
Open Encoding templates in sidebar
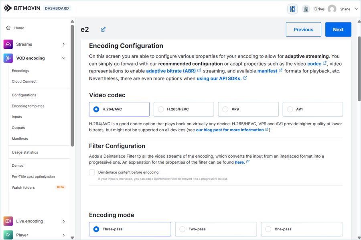28,106
